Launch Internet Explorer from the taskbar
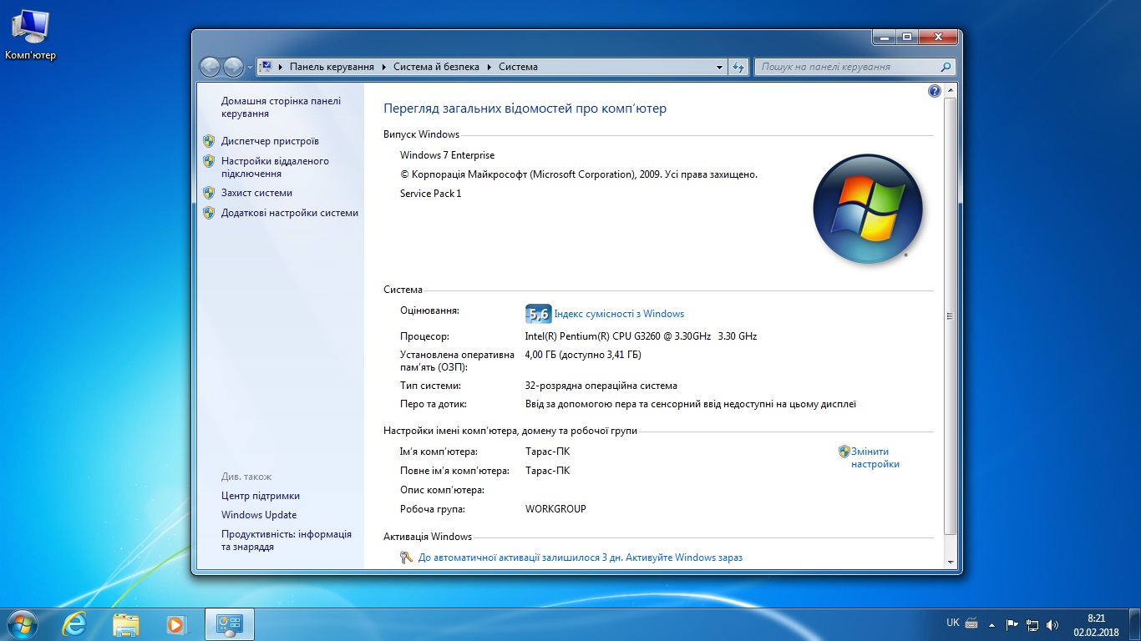Screen dimensions: 1141x641 click(x=74, y=623)
